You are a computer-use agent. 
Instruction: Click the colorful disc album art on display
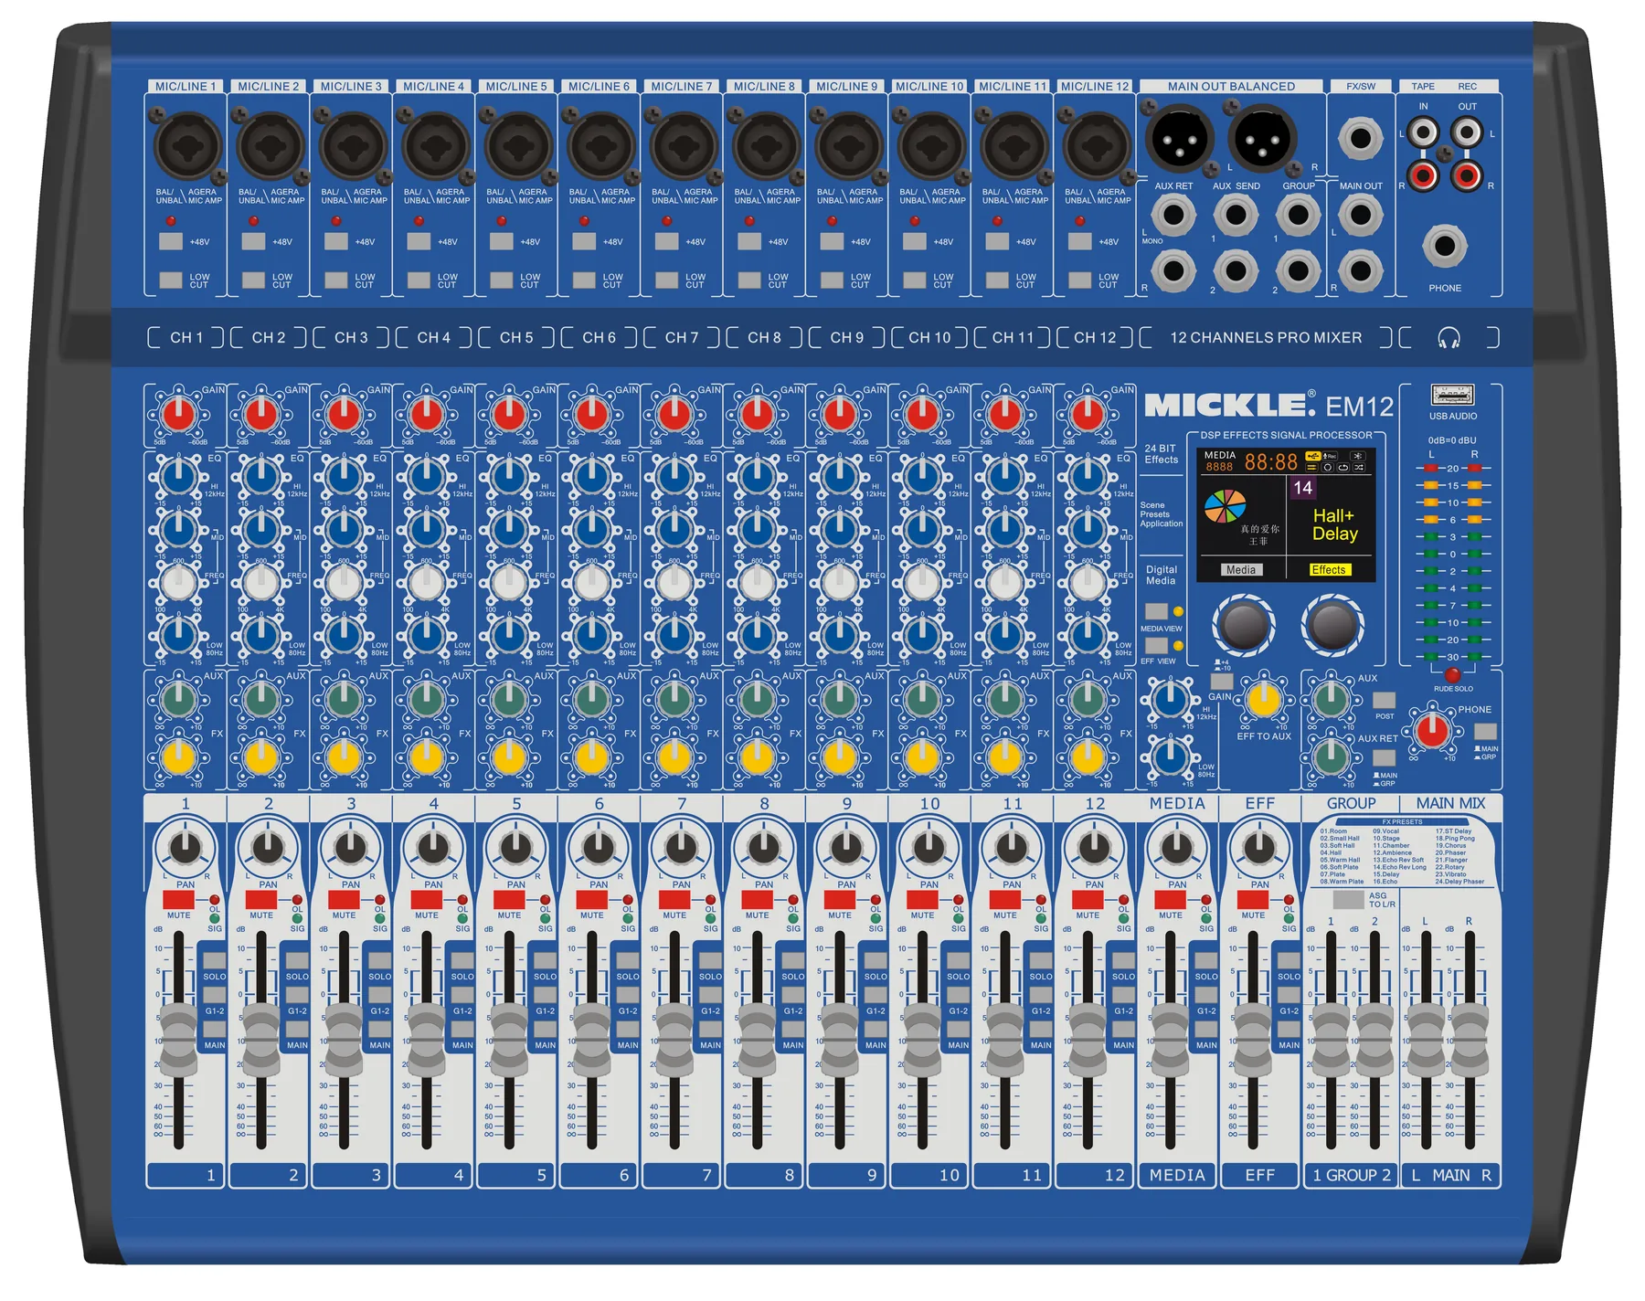coord(1226,505)
